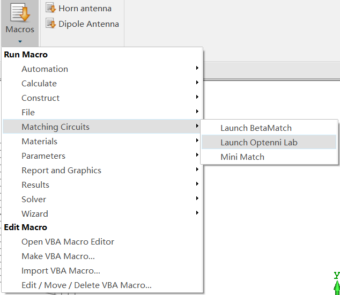Viewport: 340px width, 295px height.
Task: Expand Parameters submenu arrow
Action: 197,154
